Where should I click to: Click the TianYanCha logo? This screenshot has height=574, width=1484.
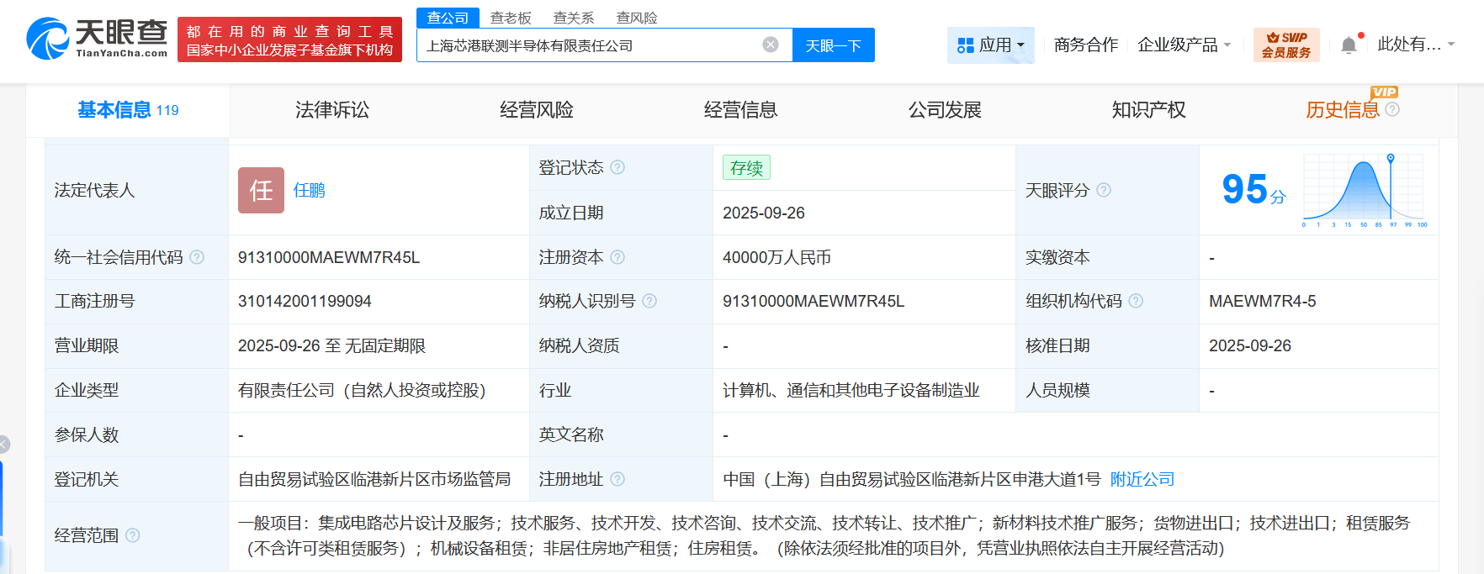(x=97, y=39)
